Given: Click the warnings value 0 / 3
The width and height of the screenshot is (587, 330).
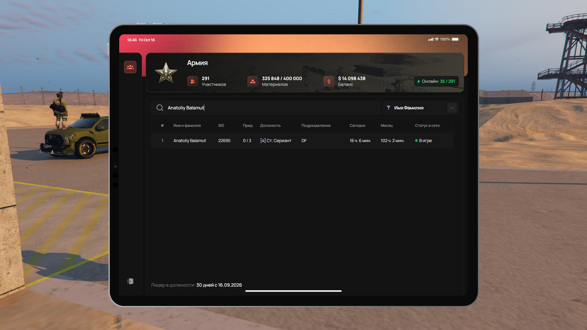Looking at the screenshot, I should [247, 141].
